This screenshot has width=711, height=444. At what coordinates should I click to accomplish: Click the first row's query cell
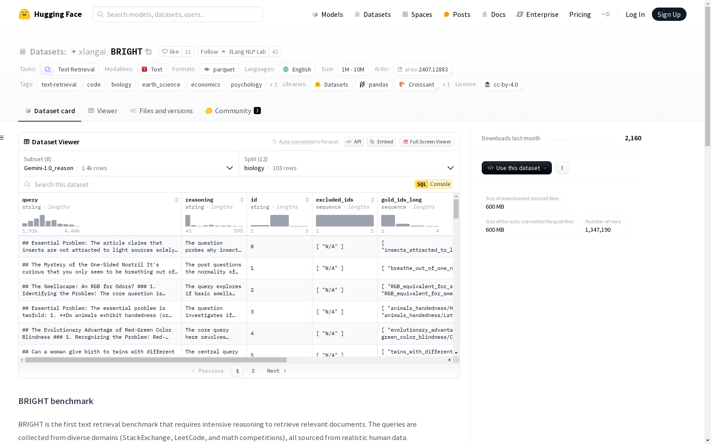100,246
